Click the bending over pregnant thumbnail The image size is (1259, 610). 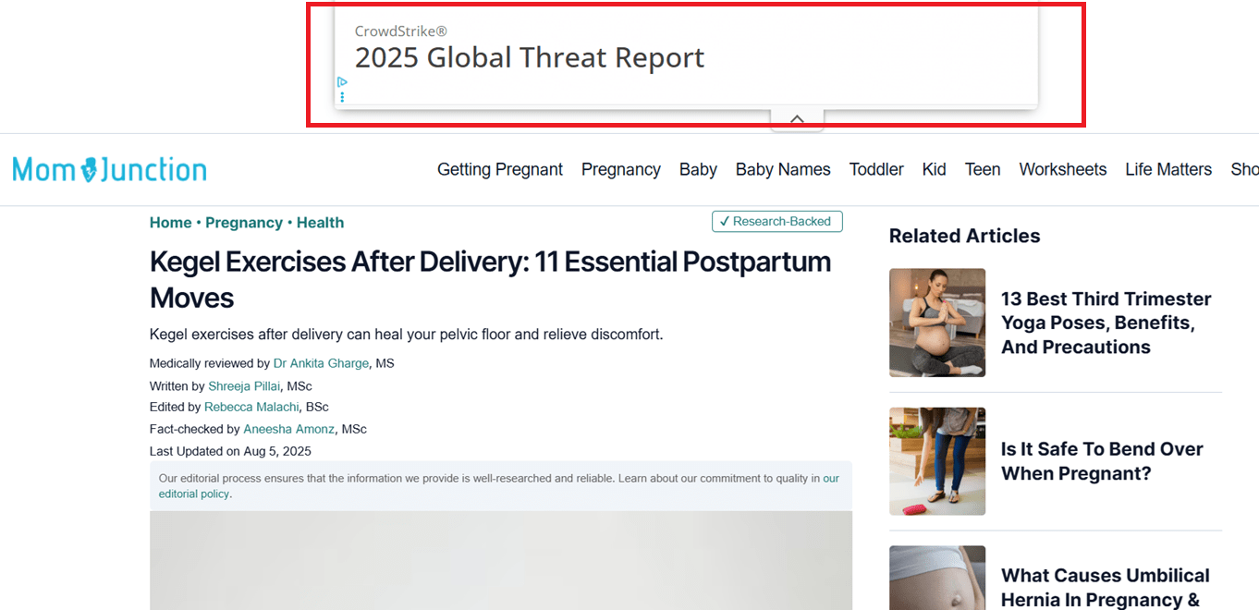pyautogui.click(x=936, y=461)
